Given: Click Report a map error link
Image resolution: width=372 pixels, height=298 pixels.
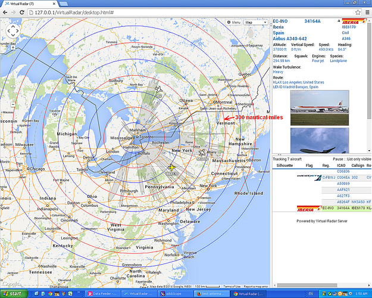Looking at the screenshot, I should [256, 286].
